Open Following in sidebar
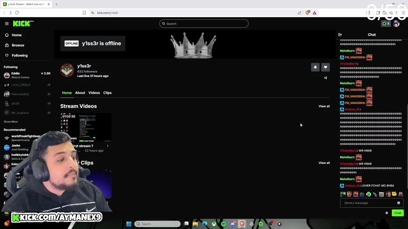The image size is (408, 229). [16, 55]
